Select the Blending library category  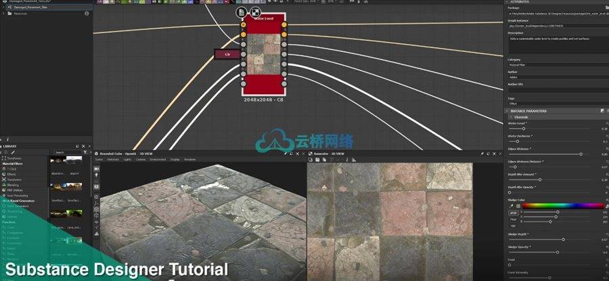click(12, 185)
